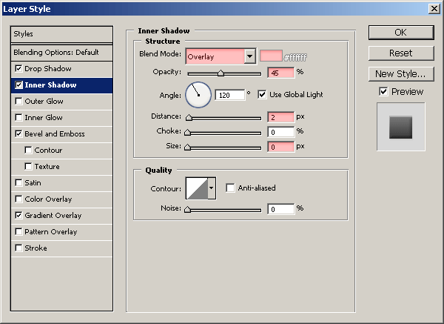This screenshot has height=324, width=444.
Task: Open the Drop Shadow settings label
Action: click(x=48, y=69)
